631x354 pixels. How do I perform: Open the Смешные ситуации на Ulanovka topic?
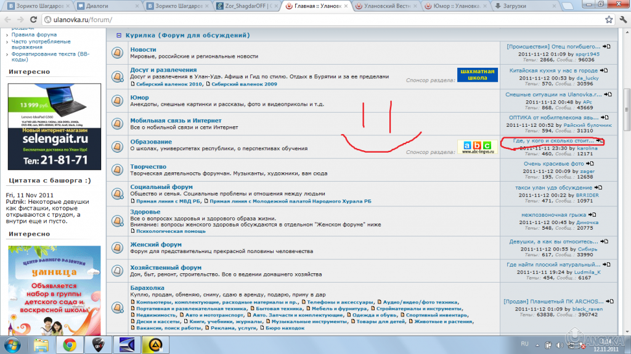point(553,95)
